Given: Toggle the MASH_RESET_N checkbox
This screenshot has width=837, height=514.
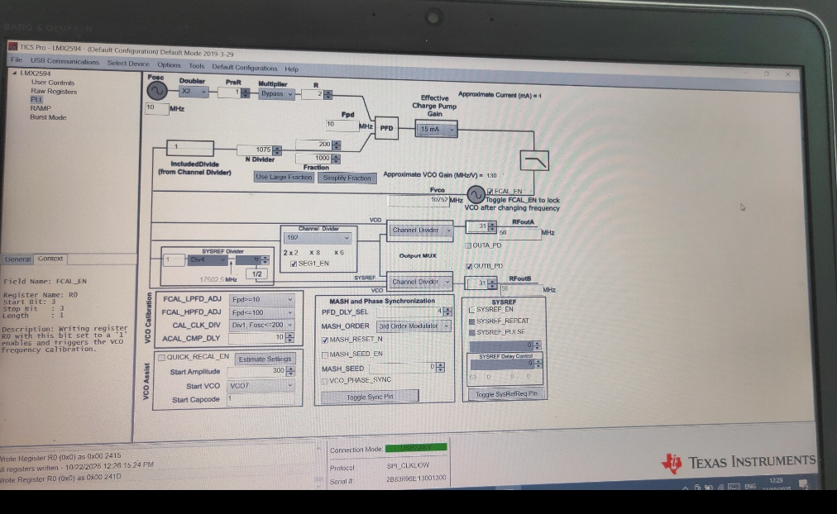Looking at the screenshot, I should [324, 340].
